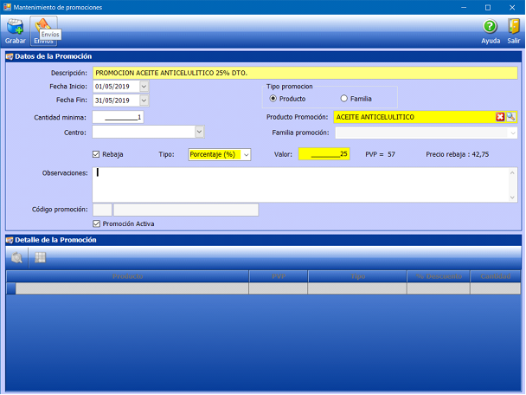Open the Ayuda help icon
Viewport: 526px width, 395px height.
point(490,29)
